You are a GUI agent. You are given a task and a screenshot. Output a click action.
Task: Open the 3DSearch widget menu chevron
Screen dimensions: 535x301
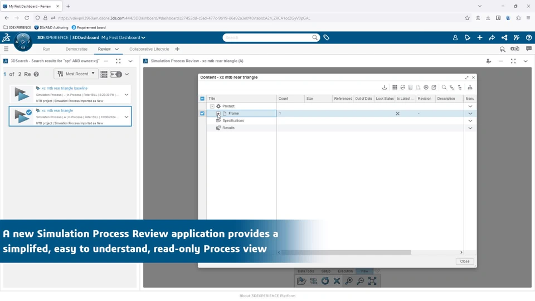(x=130, y=61)
